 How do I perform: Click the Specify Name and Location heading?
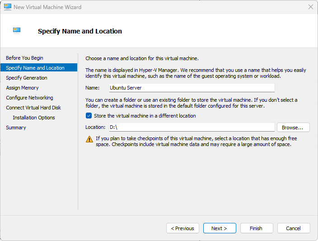point(79,31)
